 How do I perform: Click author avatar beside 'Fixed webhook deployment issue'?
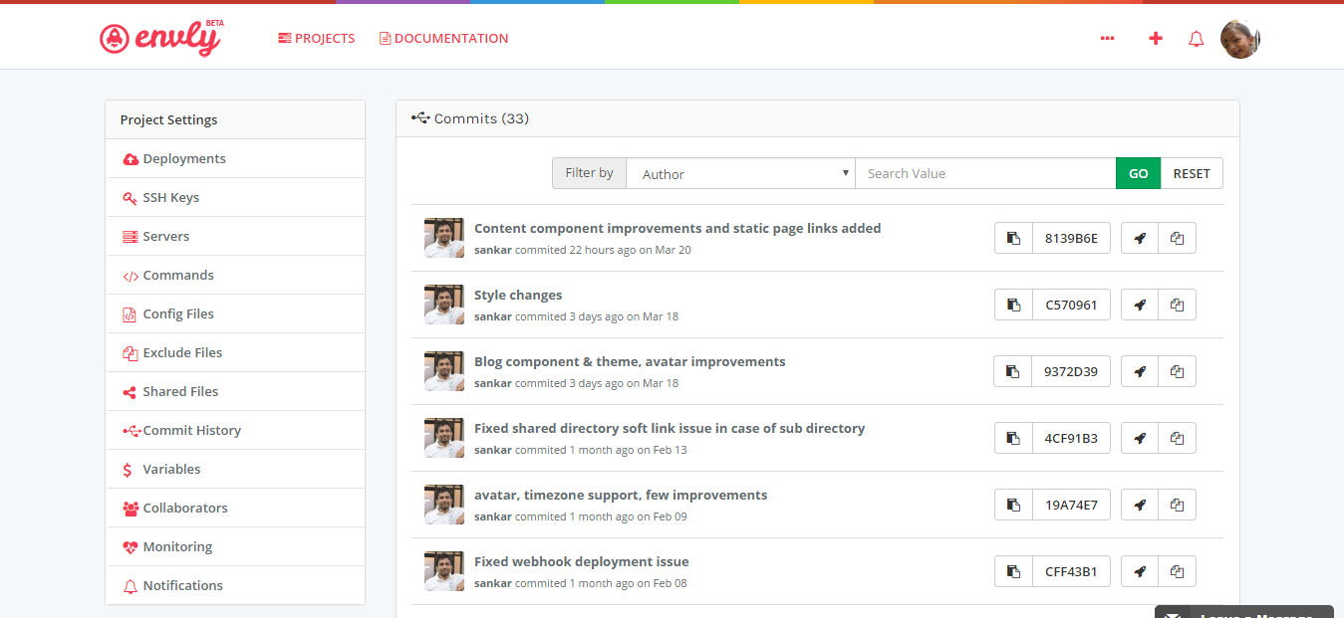point(444,571)
